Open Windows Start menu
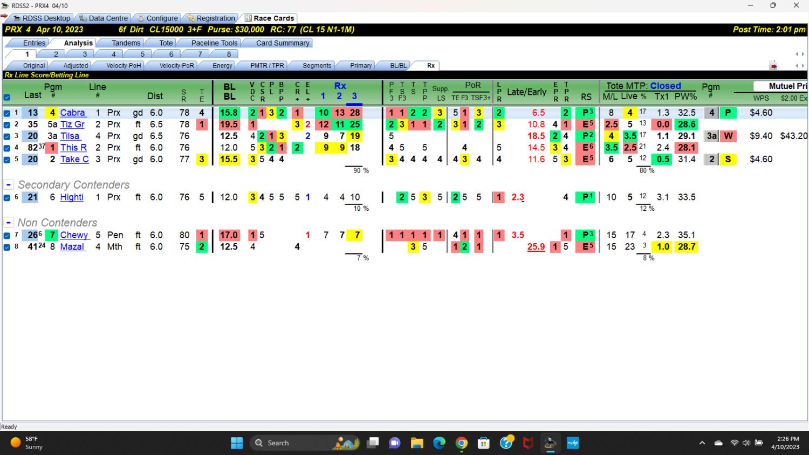Viewport: 809px width, 455px height. [237, 443]
